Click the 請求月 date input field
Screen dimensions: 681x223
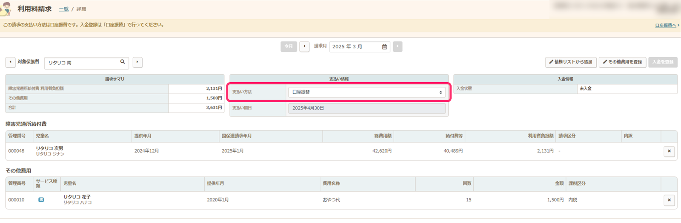[x=355, y=47]
